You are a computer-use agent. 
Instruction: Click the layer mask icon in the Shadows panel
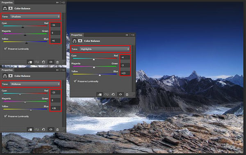click(x=11, y=8)
